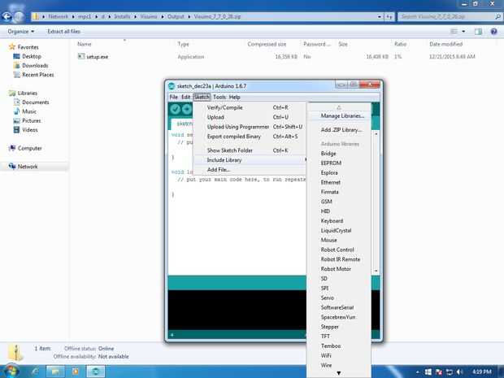The image size is (504, 378).
Task: Choose Add File... in Sketch menu
Action: (x=250, y=170)
